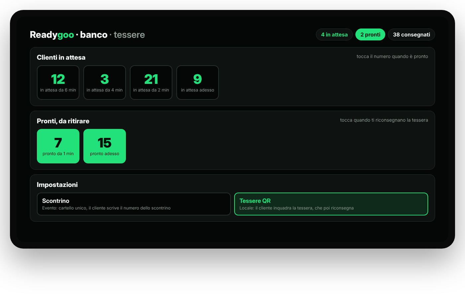
Task: Click the '4 in attesa' counter pill
Action: tap(334, 34)
